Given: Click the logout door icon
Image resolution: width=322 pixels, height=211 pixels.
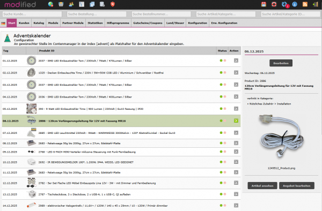Looking at the screenshot, I should click(316, 4).
